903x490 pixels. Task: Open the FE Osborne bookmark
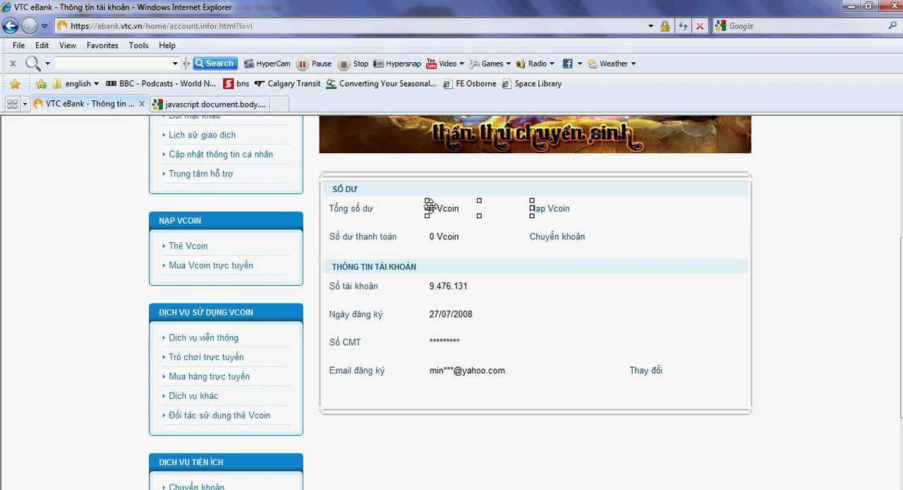(470, 83)
